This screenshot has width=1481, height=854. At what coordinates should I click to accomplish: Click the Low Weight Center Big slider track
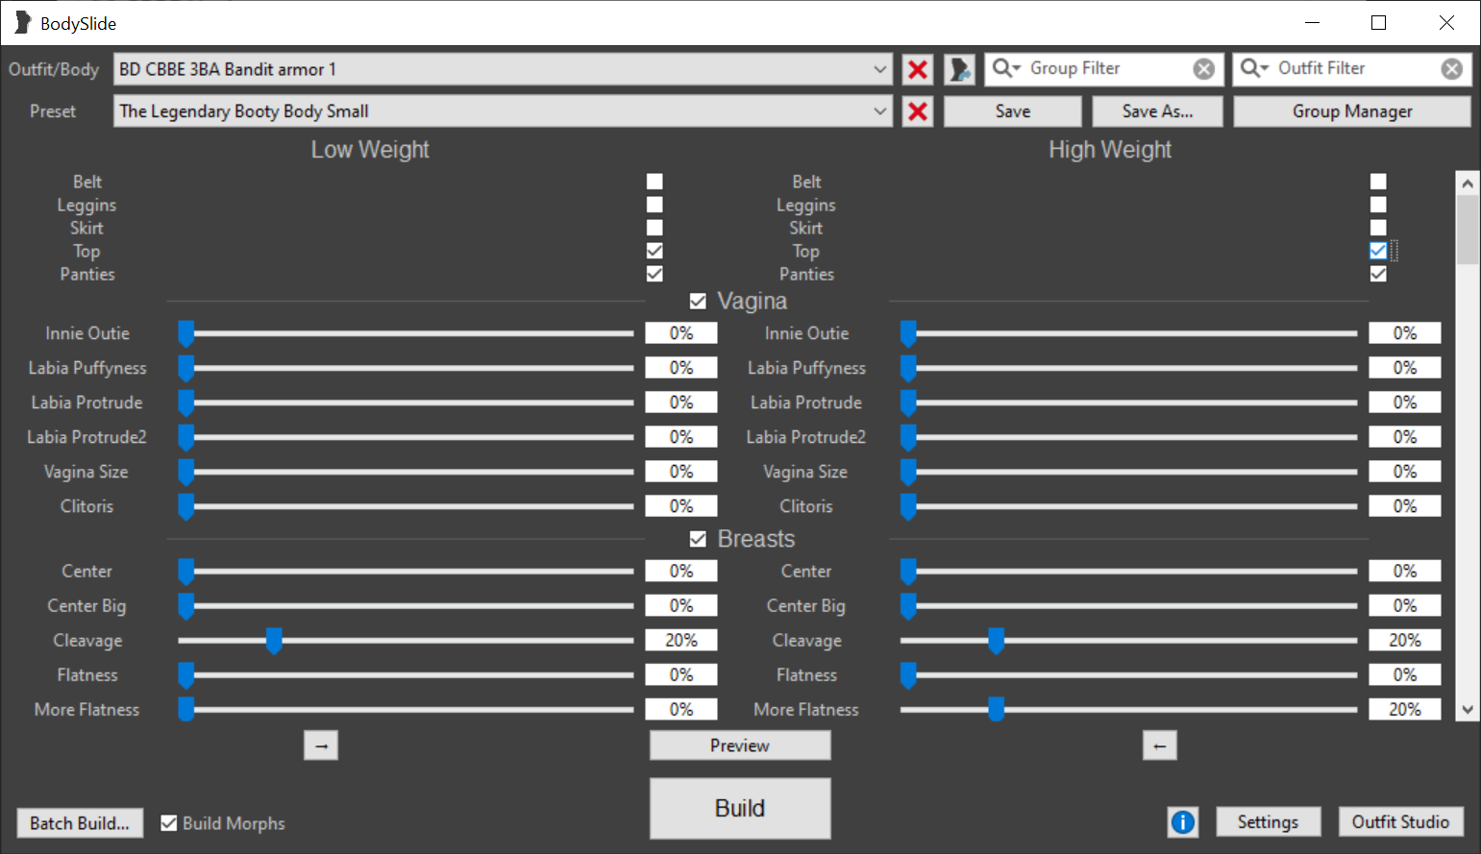[406, 606]
